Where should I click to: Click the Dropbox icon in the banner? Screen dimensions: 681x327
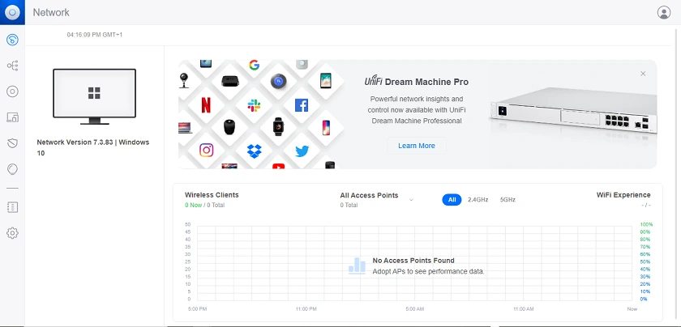(x=254, y=151)
